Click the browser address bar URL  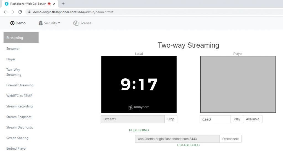coord(73,12)
